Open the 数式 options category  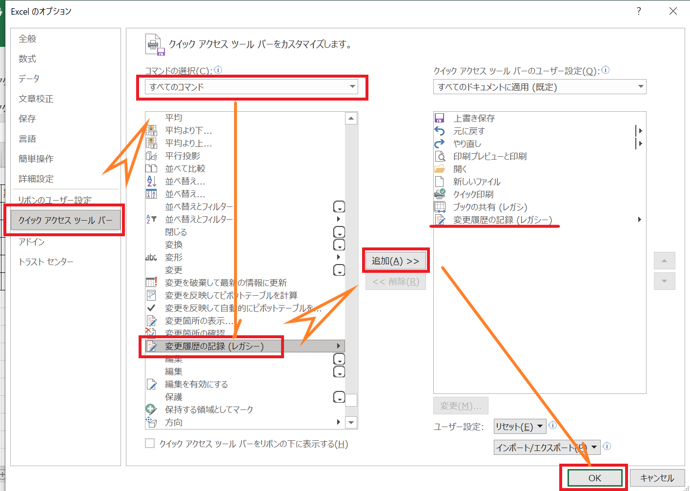pyautogui.click(x=65, y=59)
